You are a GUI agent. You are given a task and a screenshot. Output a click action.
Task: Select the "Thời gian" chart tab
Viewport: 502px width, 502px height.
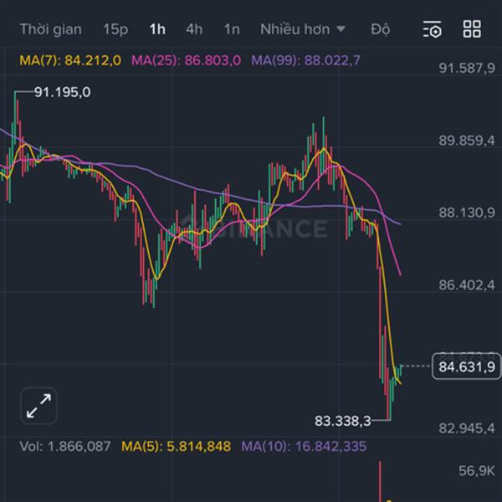(x=51, y=29)
